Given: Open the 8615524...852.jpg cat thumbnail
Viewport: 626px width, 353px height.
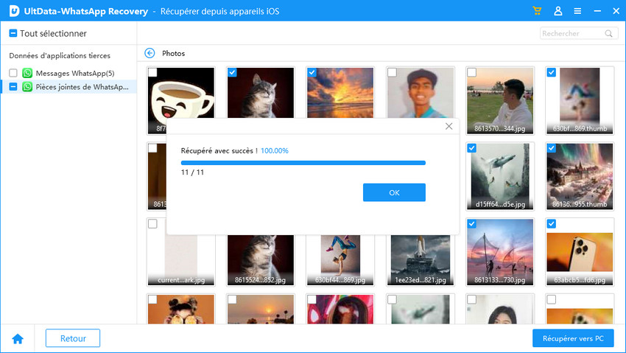Looking at the screenshot, I should [260, 259].
